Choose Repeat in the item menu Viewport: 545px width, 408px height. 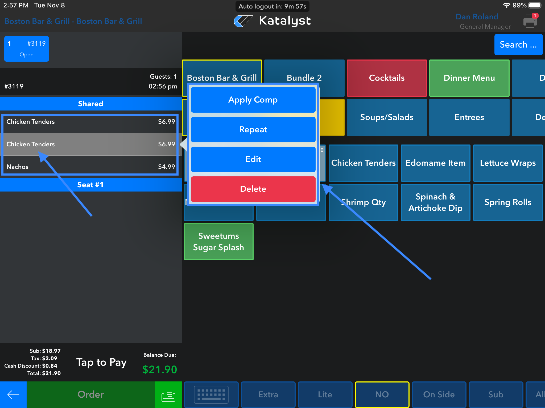pos(253,130)
